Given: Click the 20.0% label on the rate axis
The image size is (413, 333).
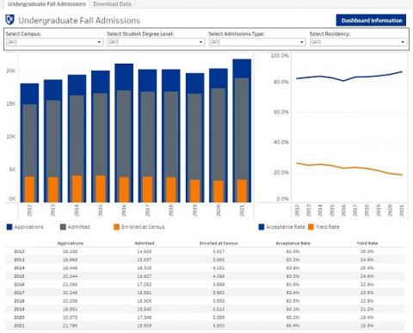Looking at the screenshot, I should click(281, 172).
